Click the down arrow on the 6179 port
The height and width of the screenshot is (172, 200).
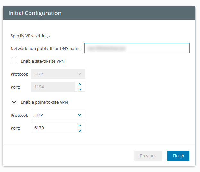80,130
